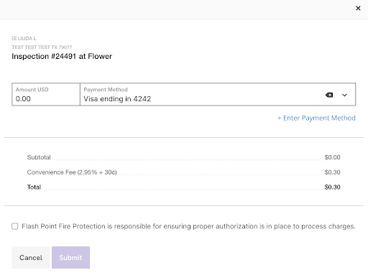
Task: Submit the payment
Action: [70, 258]
